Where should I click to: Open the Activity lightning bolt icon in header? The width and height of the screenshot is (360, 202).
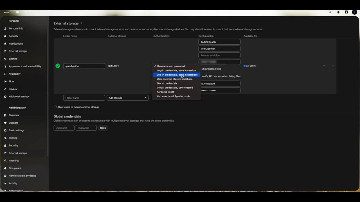click(x=26, y=12)
